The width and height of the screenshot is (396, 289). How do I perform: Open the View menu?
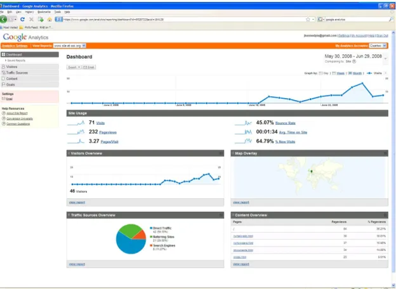click(x=18, y=12)
